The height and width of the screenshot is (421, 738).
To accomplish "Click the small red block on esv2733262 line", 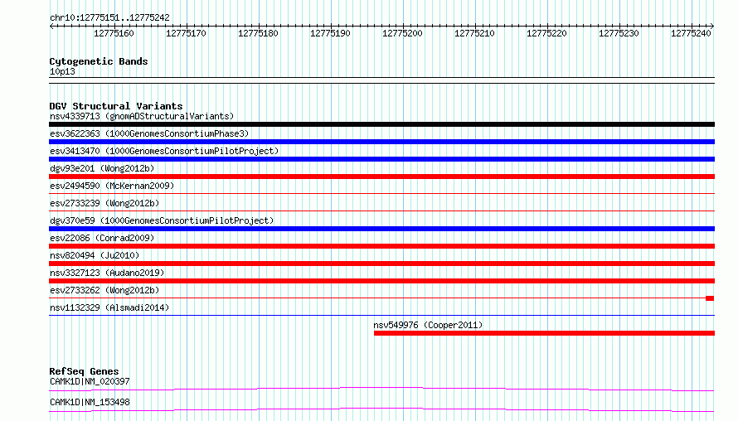I will click(710, 298).
